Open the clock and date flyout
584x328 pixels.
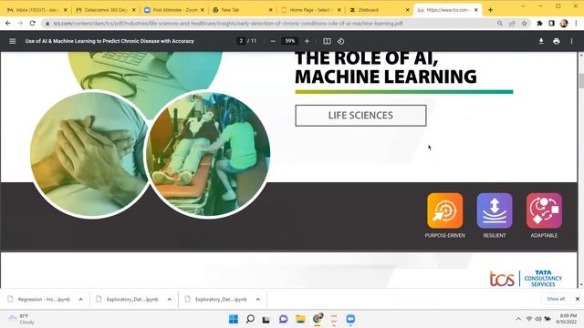(567, 319)
